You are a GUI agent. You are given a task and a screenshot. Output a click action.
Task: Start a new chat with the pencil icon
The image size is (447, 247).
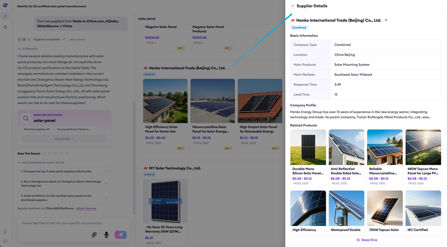pos(5,16)
